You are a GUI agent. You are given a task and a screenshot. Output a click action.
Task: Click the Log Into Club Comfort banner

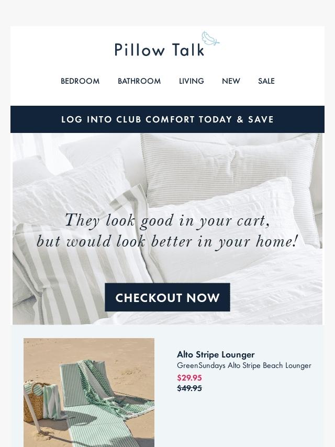(x=167, y=119)
